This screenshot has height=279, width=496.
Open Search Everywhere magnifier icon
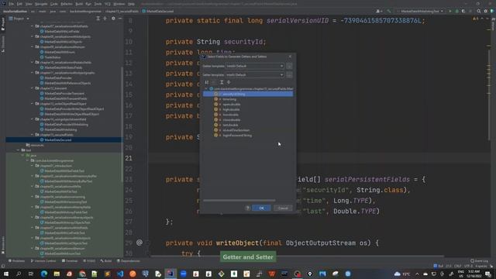pyautogui.click(x=479, y=11)
